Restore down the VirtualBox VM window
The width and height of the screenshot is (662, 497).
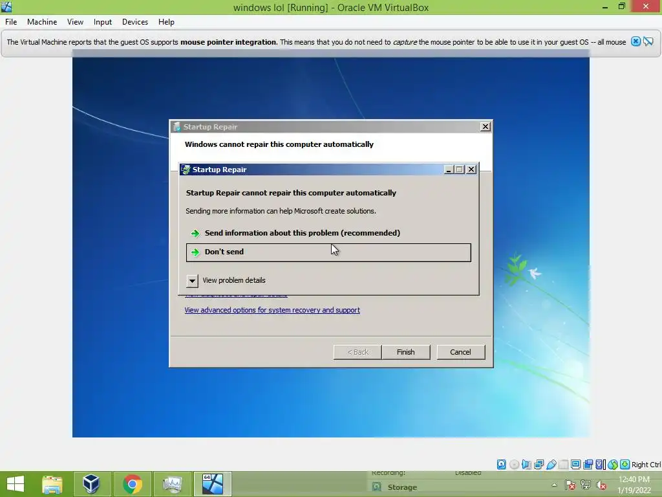tap(622, 6)
